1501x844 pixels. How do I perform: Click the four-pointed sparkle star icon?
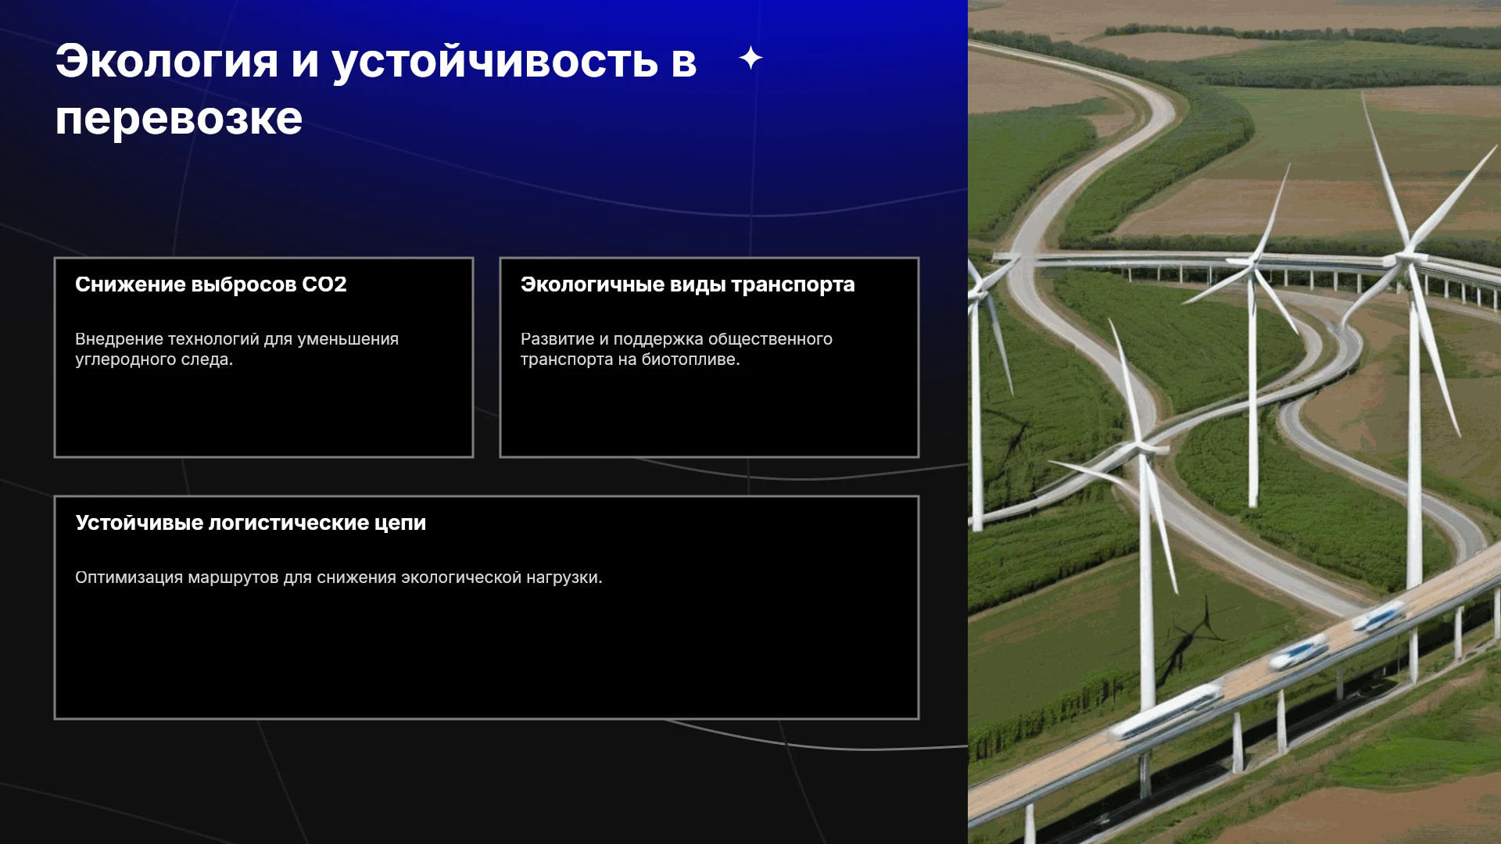click(750, 58)
